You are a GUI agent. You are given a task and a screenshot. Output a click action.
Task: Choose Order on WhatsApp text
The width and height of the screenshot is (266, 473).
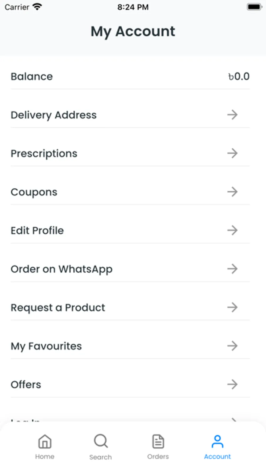coord(61,269)
